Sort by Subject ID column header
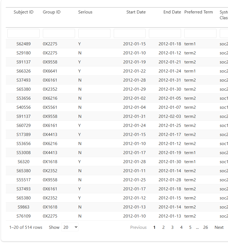This screenshot has height=245, width=228. click(x=24, y=12)
